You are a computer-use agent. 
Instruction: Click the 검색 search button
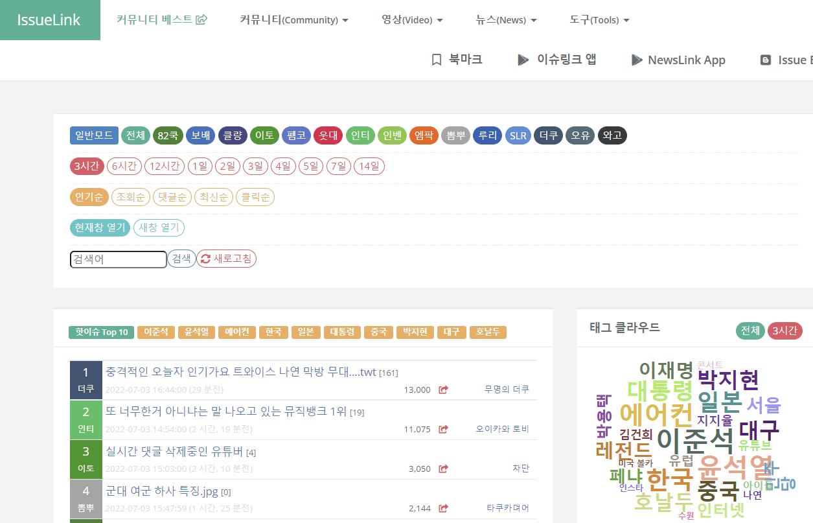pyautogui.click(x=182, y=259)
